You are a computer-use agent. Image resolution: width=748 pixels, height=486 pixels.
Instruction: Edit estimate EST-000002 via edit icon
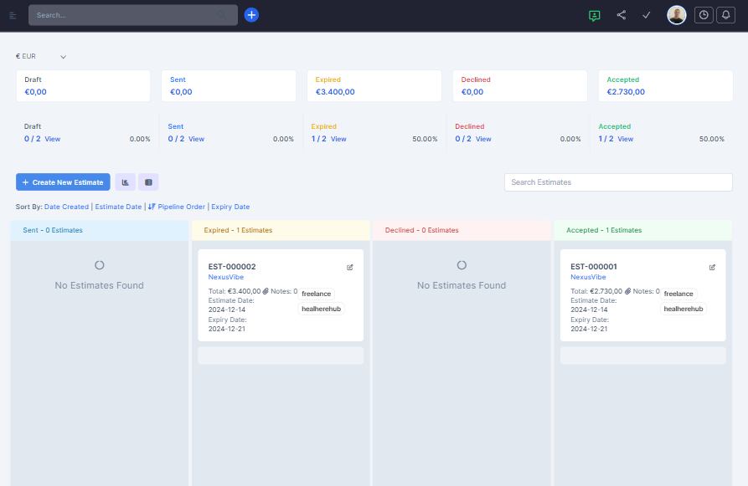(x=350, y=268)
